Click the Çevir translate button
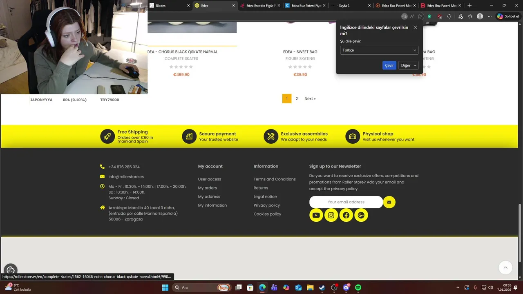Screen dimensions: 523x294 (x=389, y=65)
